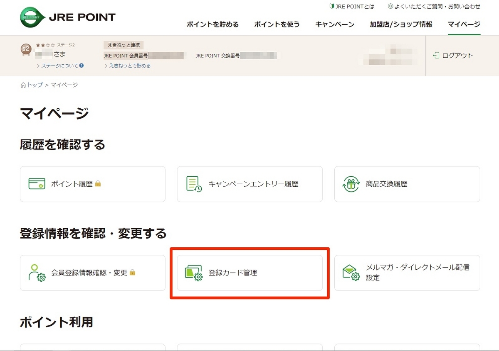This screenshot has height=351, width=499.
Task: Click the document clock icon for キャンペーンエントリー履歴
Action: pos(194,184)
